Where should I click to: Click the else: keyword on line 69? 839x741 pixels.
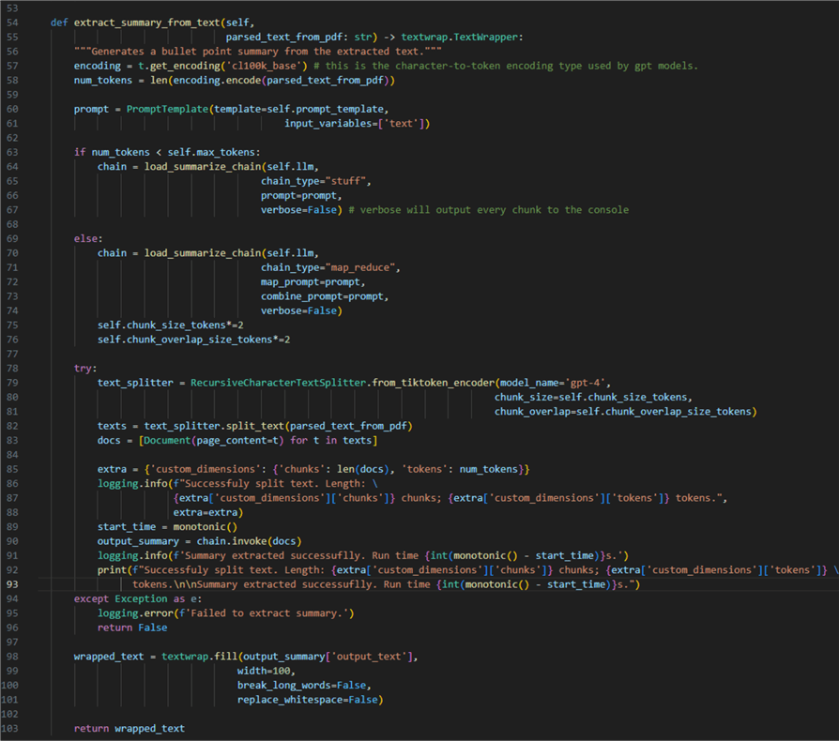pyautogui.click(x=88, y=238)
